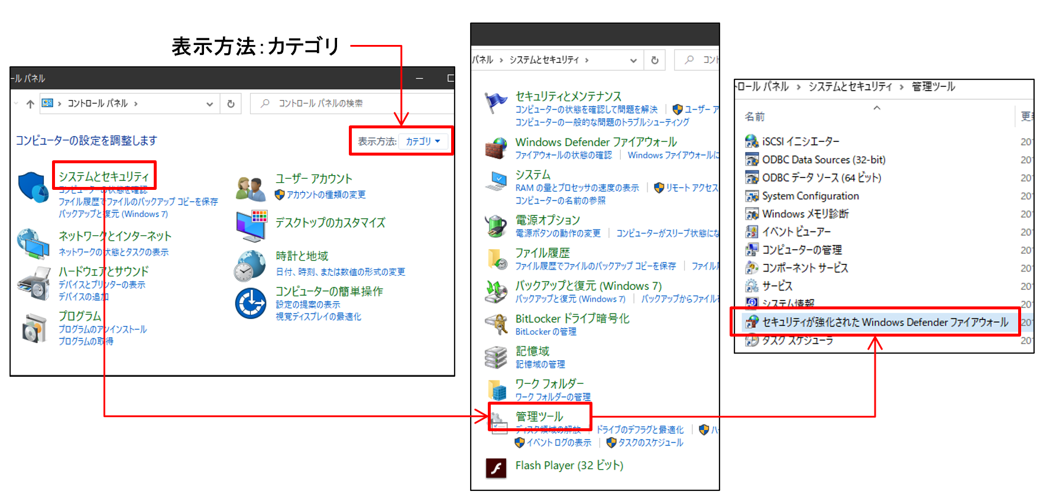Click タスクのスケジュール link

point(650,442)
